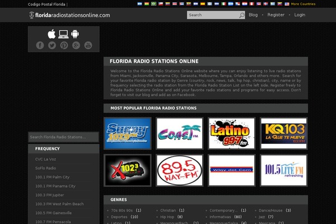Select the Panama flag

coord(238,4)
